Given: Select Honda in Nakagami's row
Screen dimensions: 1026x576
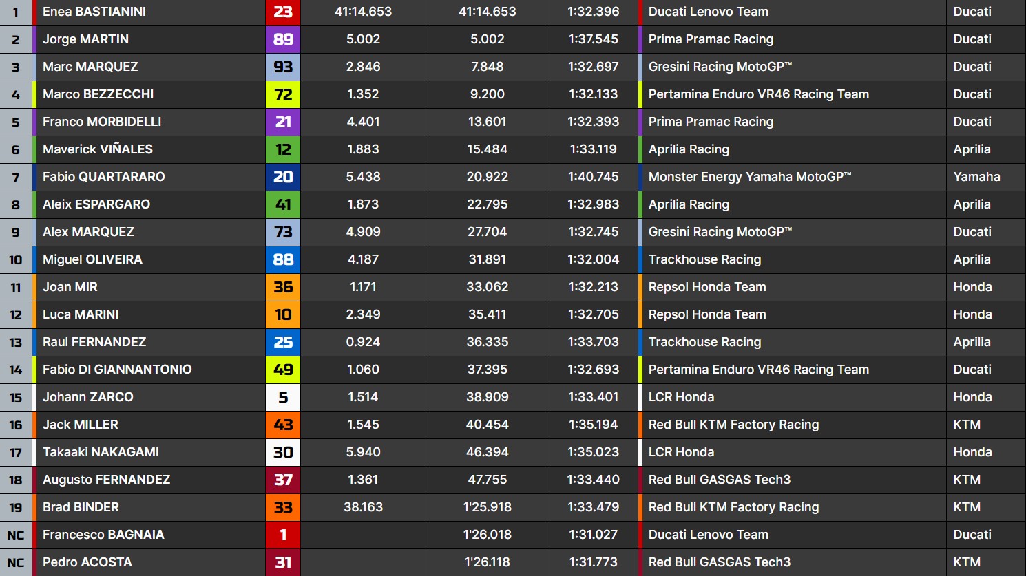Looking at the screenshot, I should click(973, 452).
